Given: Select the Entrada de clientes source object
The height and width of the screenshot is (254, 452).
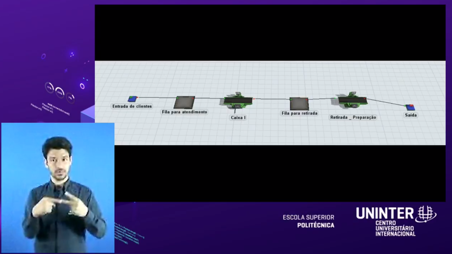Looking at the screenshot, I should pos(132,99).
